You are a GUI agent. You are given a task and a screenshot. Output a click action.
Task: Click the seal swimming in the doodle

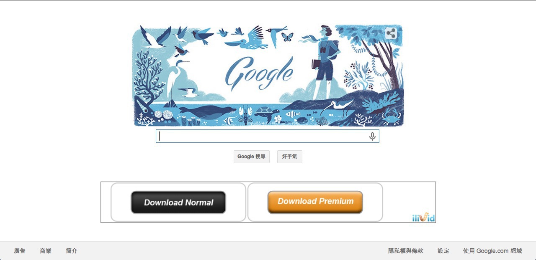pyautogui.click(x=207, y=111)
